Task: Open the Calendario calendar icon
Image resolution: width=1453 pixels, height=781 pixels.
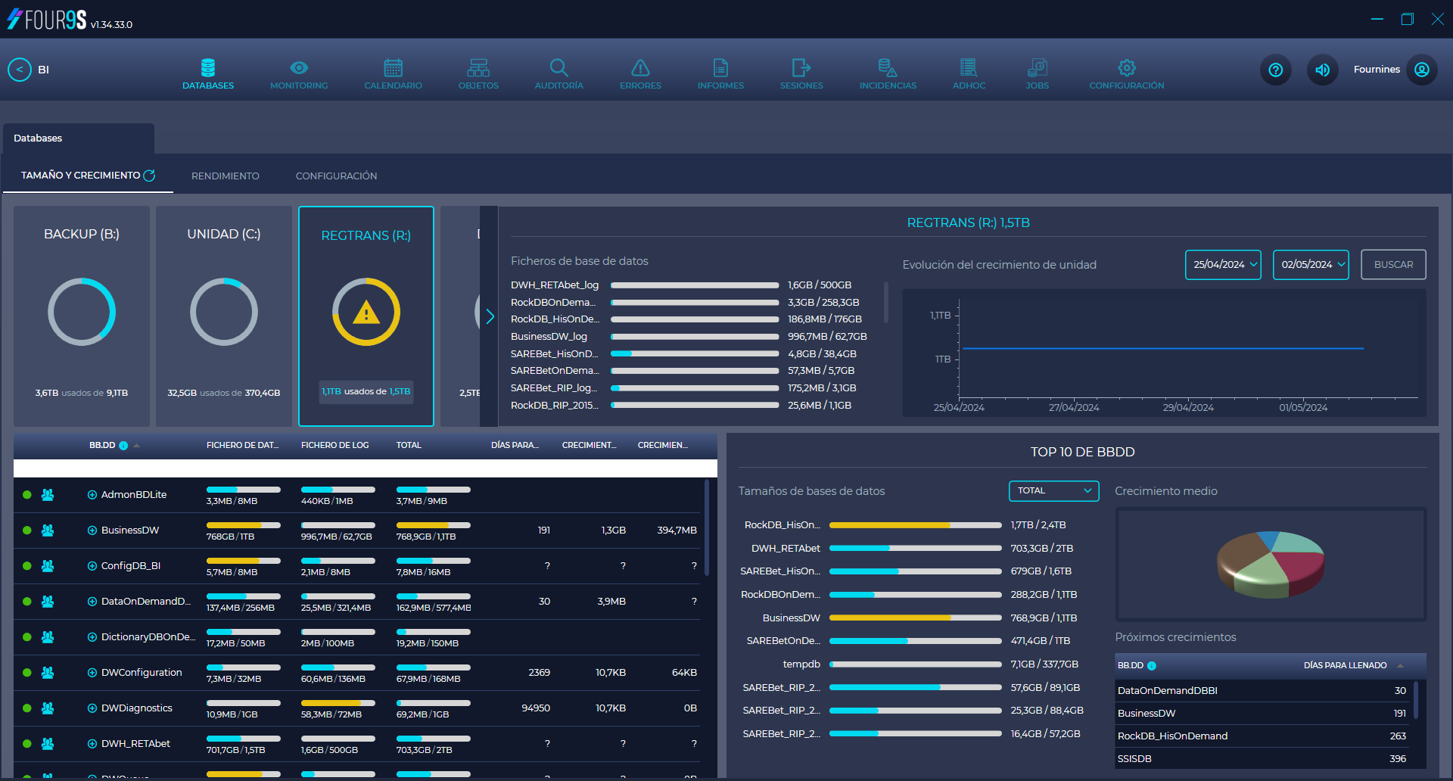Action: click(x=393, y=67)
